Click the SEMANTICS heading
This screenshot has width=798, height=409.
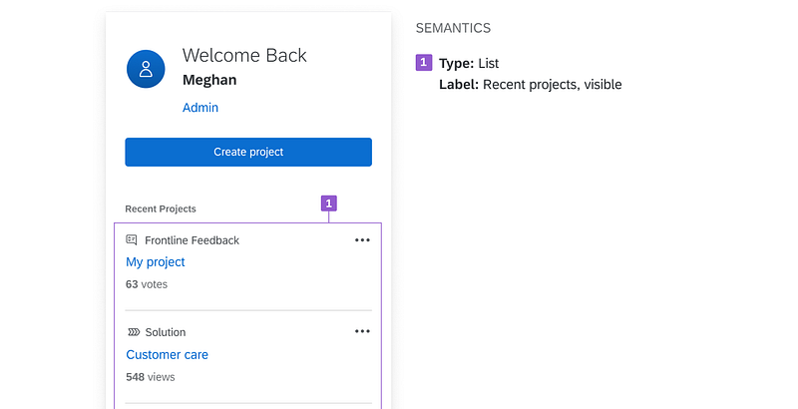pyautogui.click(x=453, y=28)
